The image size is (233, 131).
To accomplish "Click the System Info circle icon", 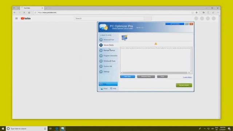I will point(101,66).
